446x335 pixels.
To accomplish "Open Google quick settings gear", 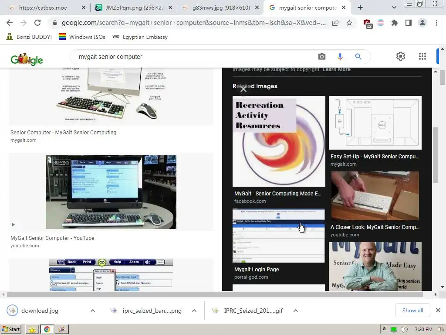I will click(401, 56).
